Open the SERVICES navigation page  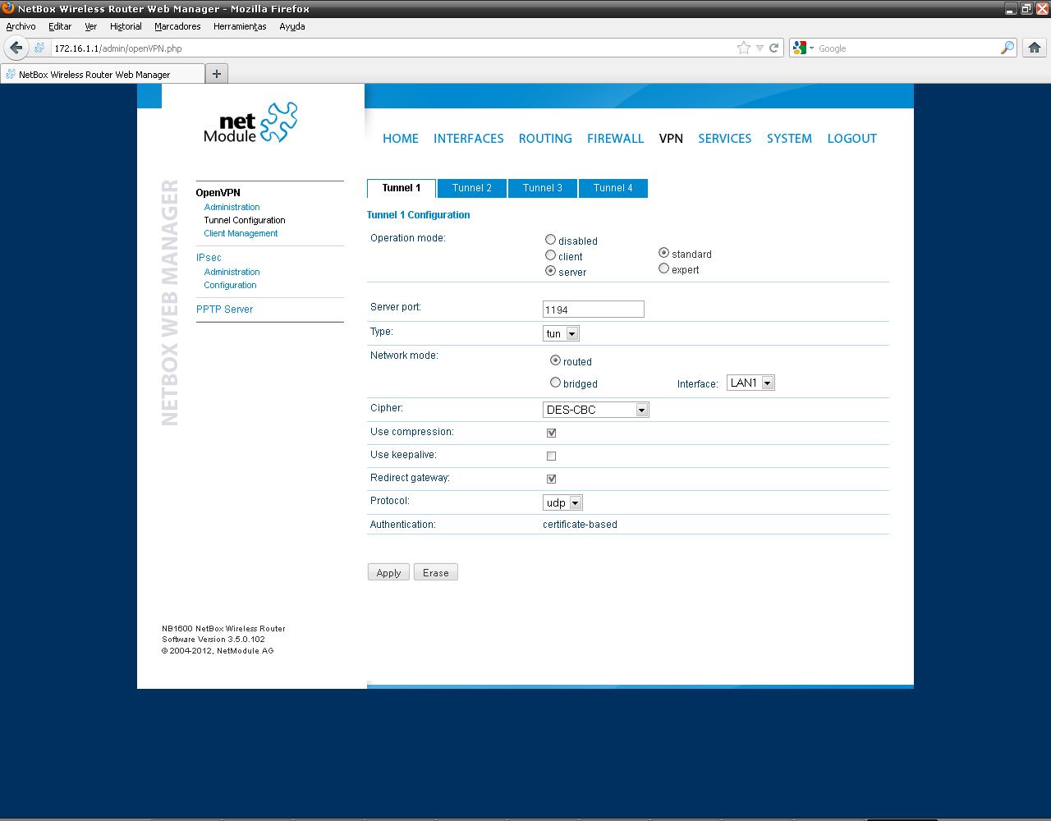pos(725,139)
